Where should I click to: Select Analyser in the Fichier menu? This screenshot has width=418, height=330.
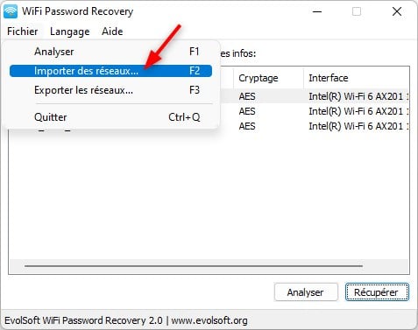click(110, 52)
